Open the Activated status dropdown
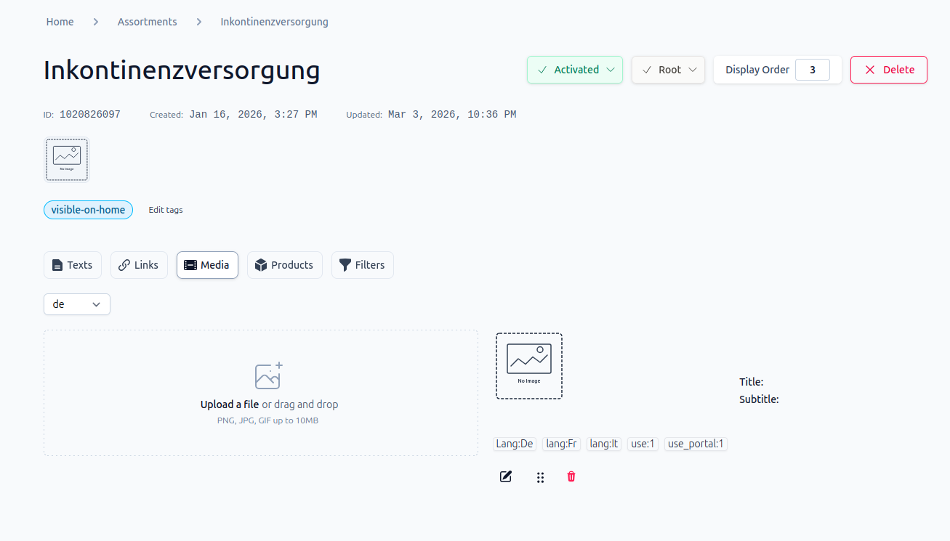Viewport: 950px width, 541px height. [575, 70]
